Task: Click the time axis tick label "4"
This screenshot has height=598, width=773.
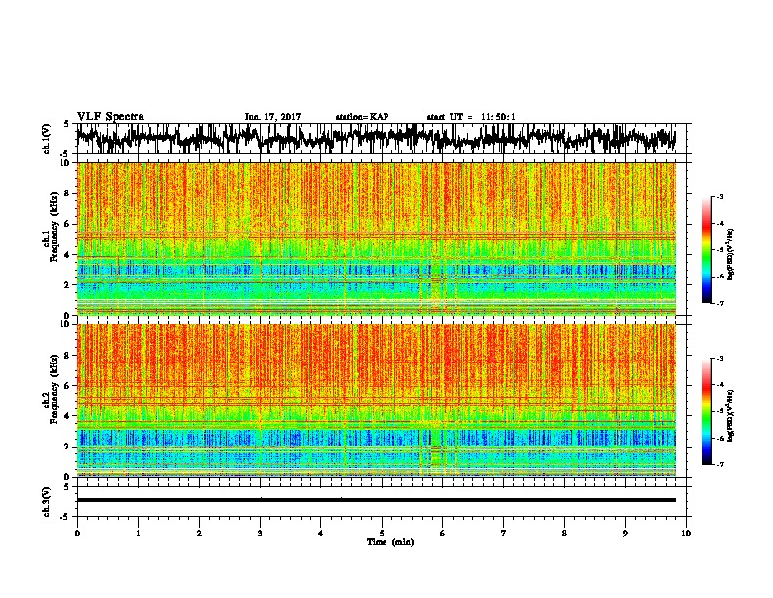Action: (x=321, y=534)
